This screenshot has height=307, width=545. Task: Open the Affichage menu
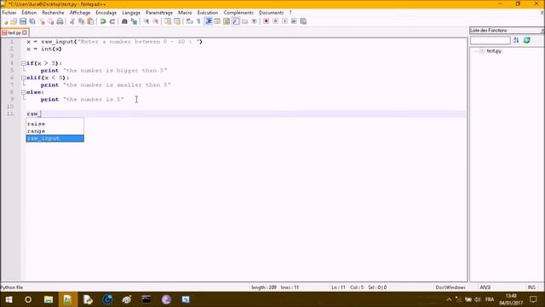(80, 13)
